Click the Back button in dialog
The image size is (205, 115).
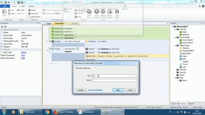[118, 90]
